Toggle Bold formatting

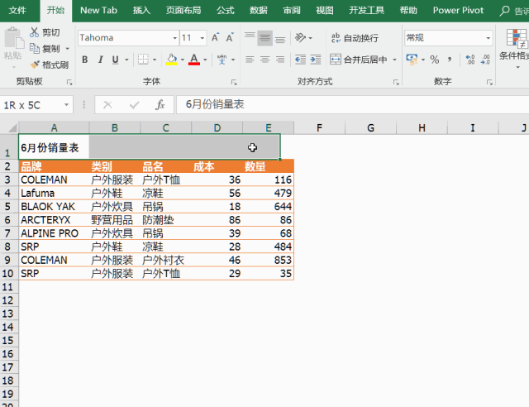pos(84,60)
